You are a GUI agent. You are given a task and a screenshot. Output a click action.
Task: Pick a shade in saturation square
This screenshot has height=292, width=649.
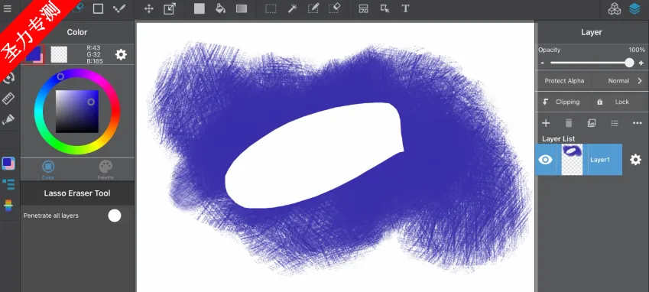pos(77,112)
